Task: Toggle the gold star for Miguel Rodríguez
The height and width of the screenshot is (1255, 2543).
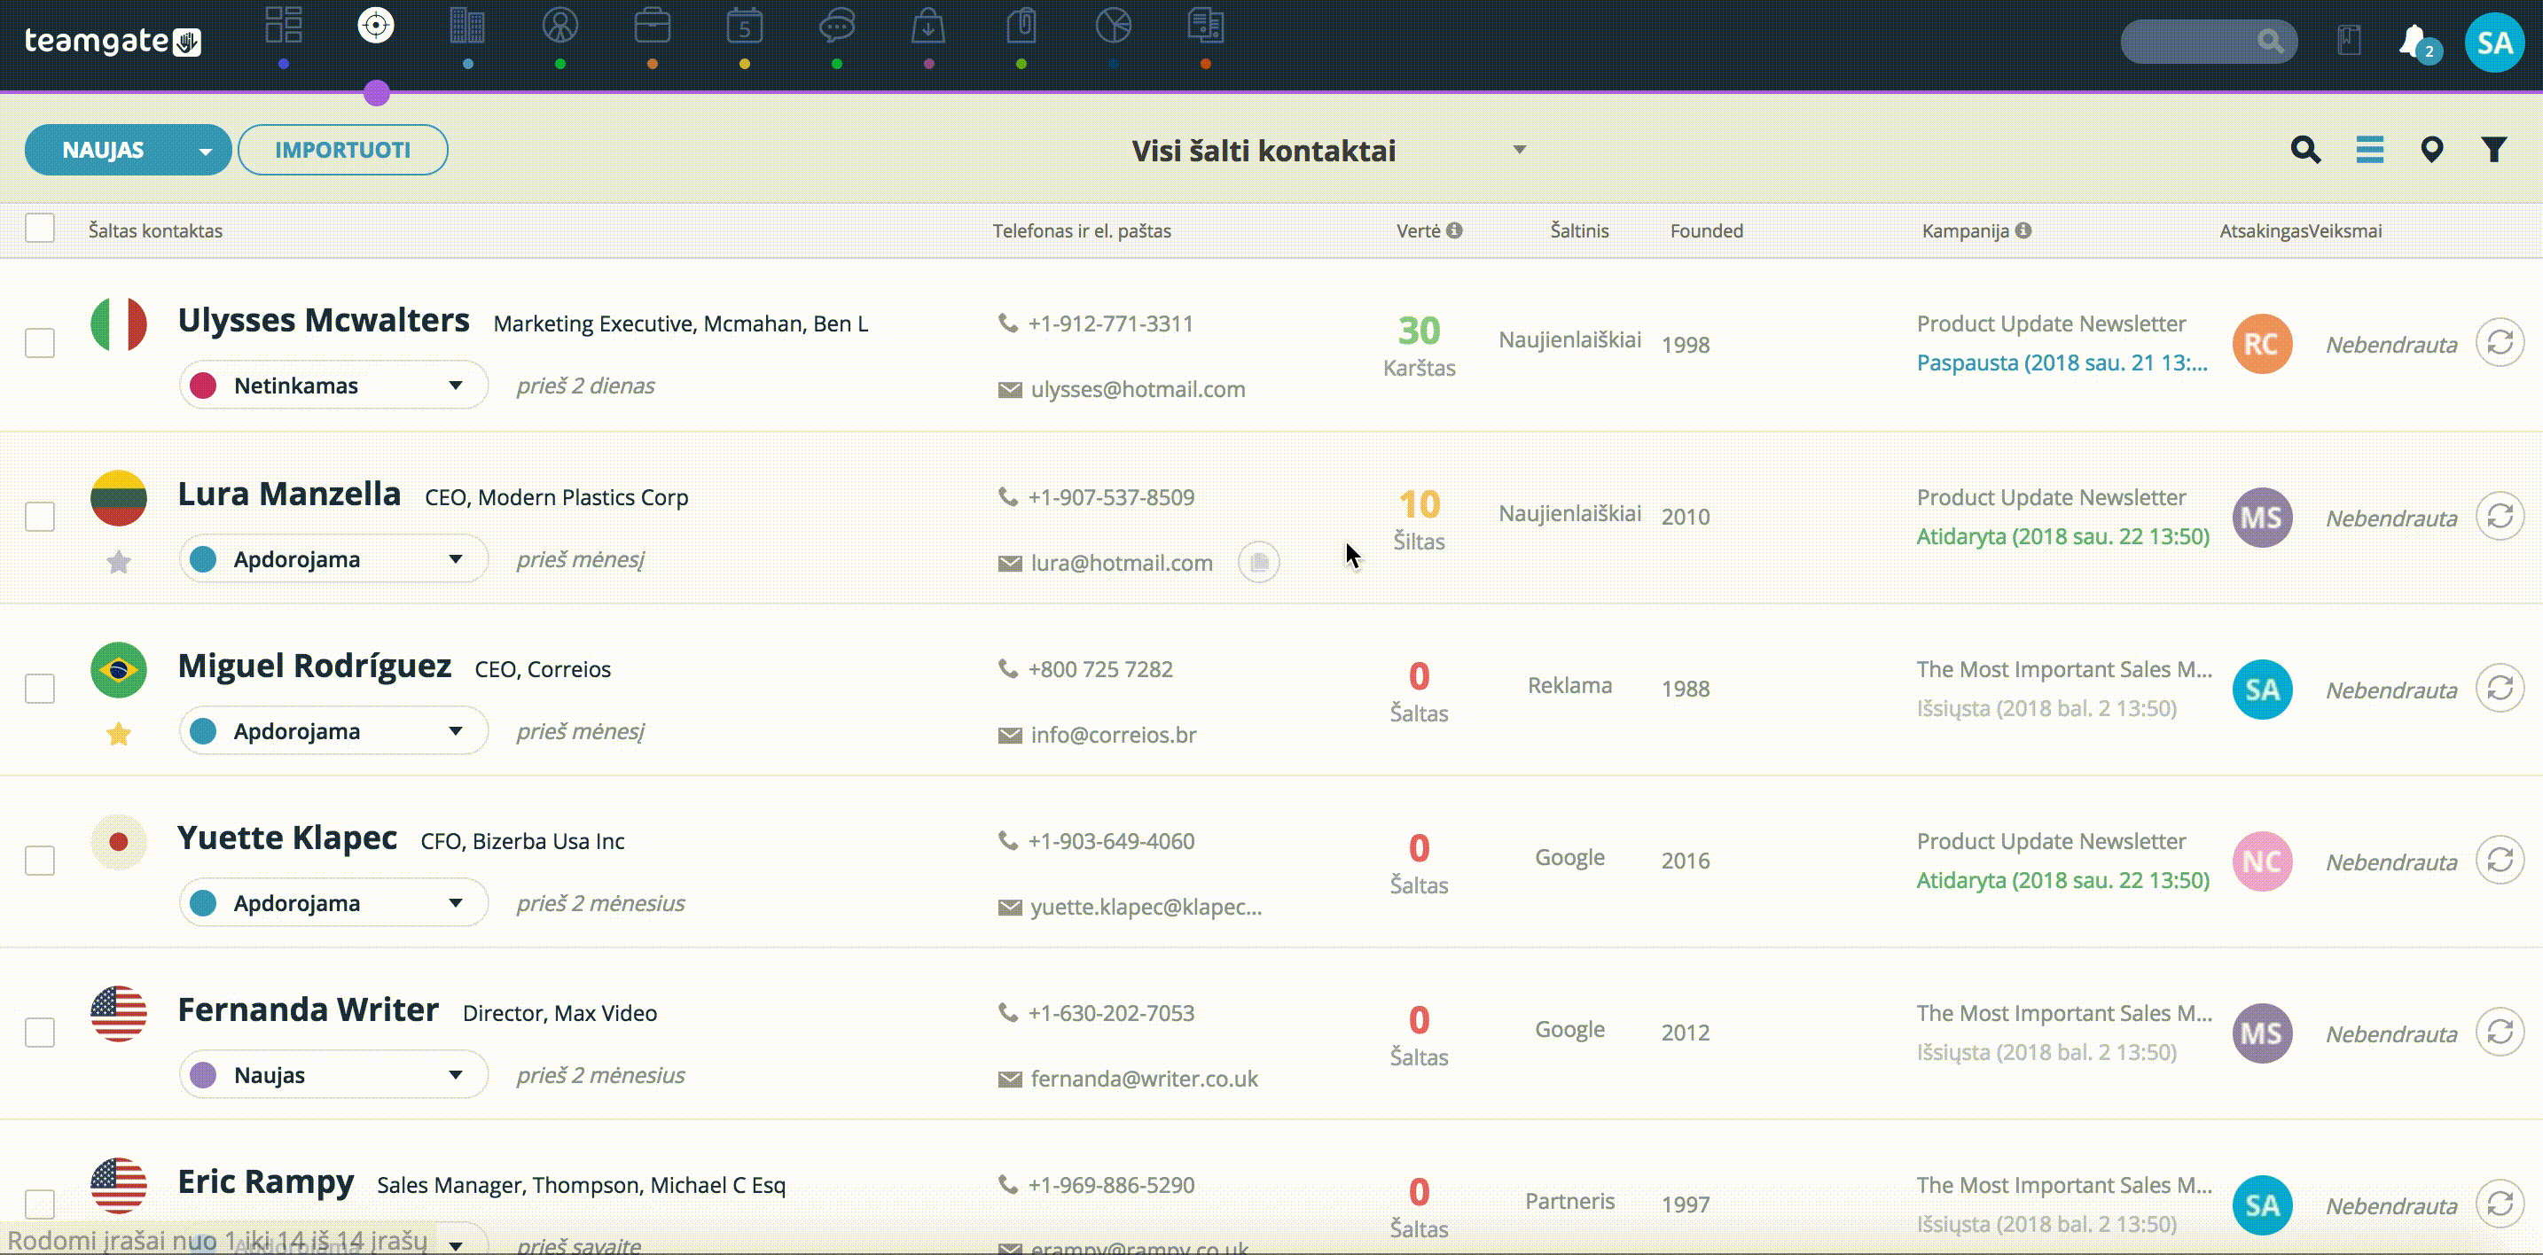Action: [119, 733]
